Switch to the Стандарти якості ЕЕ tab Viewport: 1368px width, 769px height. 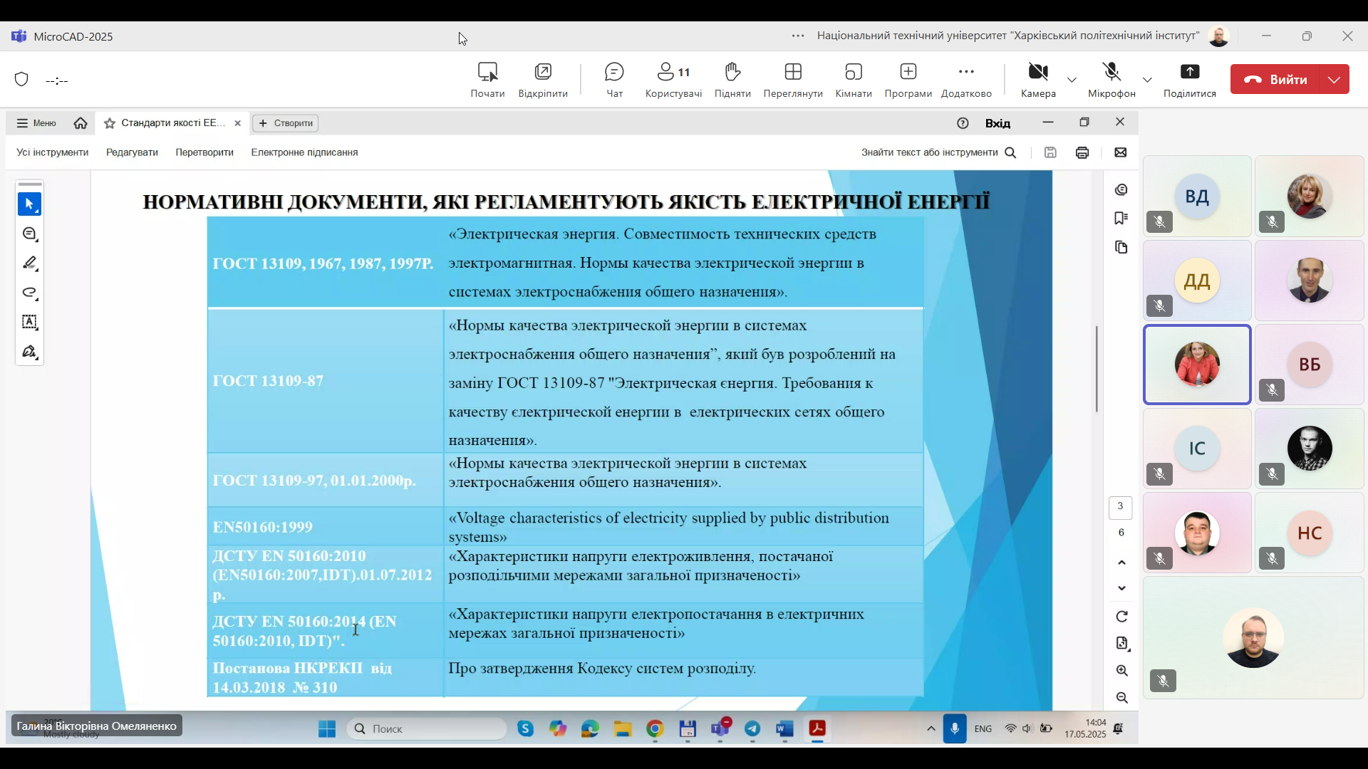point(171,123)
